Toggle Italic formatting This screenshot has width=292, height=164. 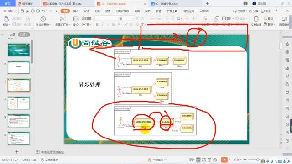(103, 24)
